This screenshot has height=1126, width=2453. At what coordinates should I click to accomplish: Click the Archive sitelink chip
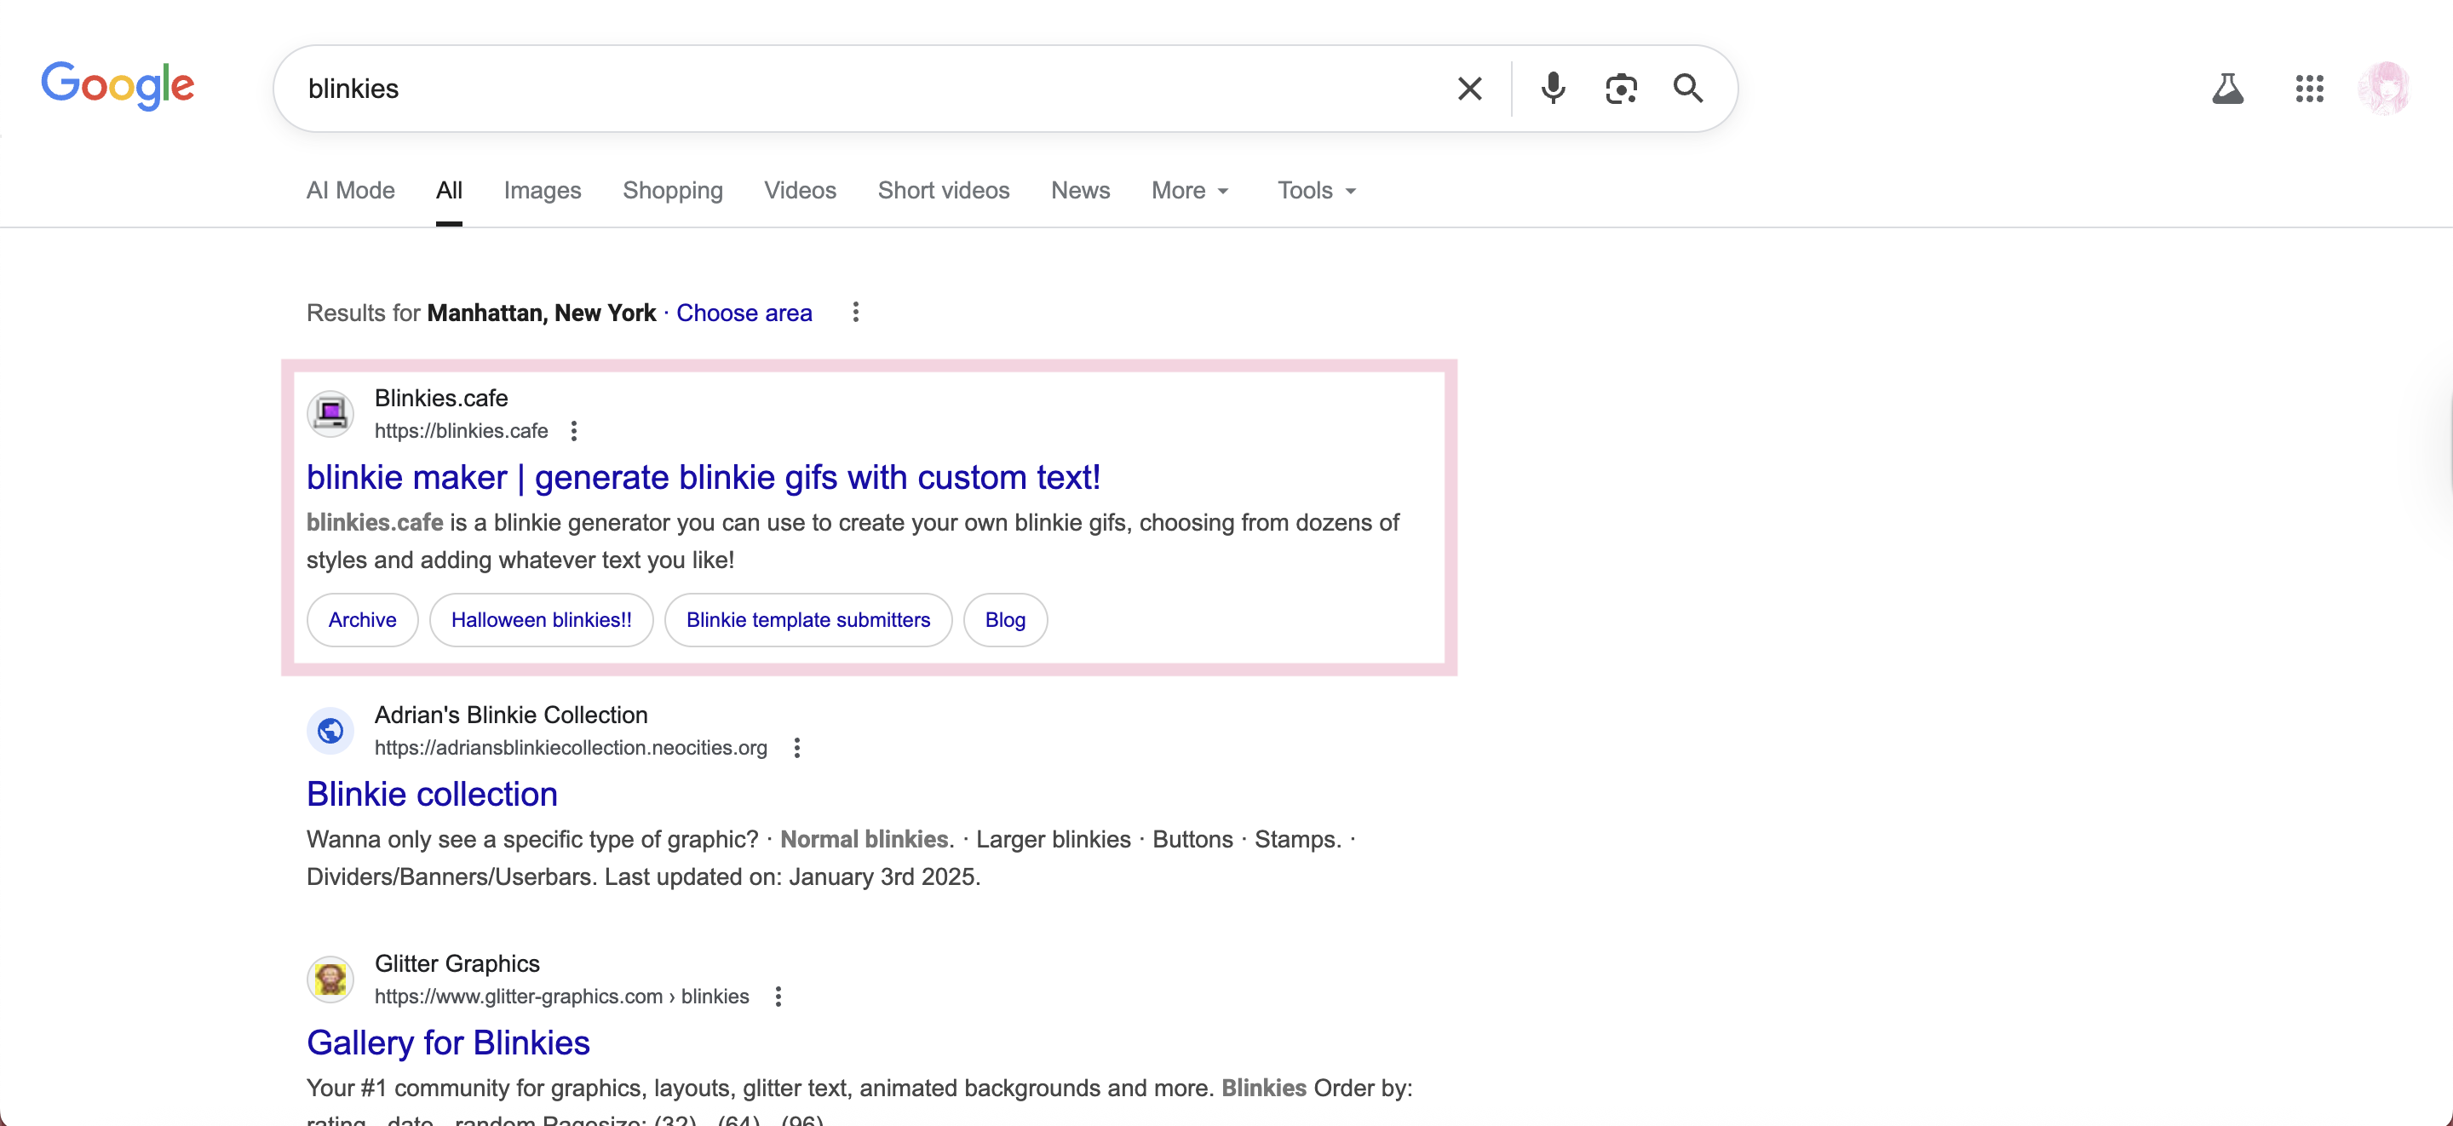[362, 619]
